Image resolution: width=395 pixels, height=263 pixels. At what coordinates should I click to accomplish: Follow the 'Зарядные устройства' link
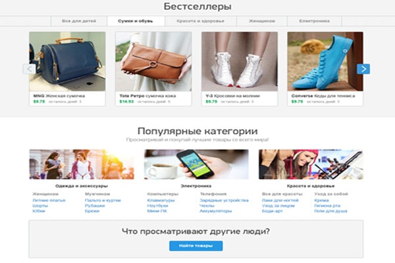point(224,201)
